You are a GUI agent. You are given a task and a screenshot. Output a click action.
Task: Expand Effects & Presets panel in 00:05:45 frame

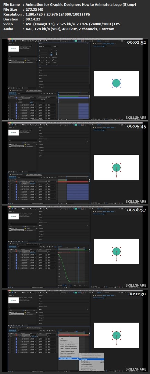[43, 138]
